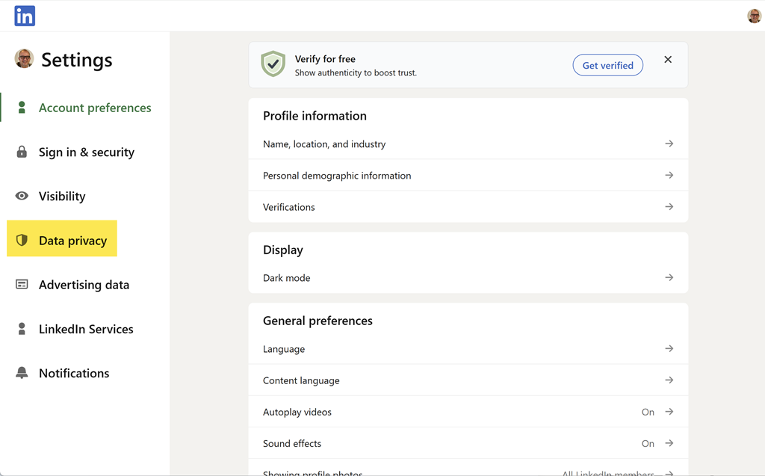Click the Notifications bell icon
Screen dimensions: 765x476
pyautogui.click(x=22, y=373)
